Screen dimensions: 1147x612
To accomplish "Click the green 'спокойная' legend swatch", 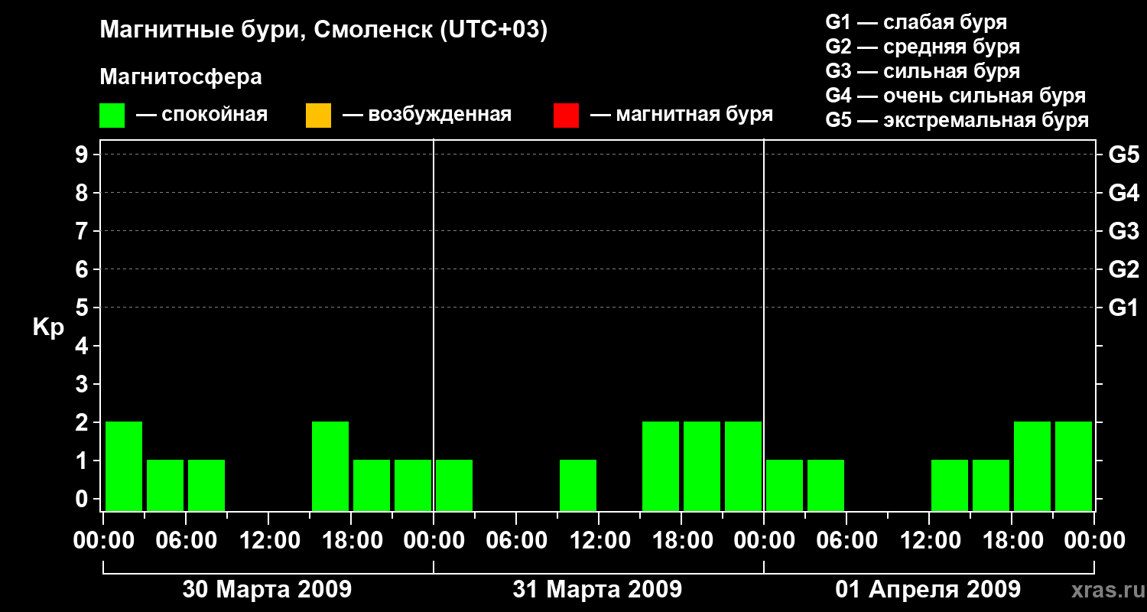I will pos(112,116).
